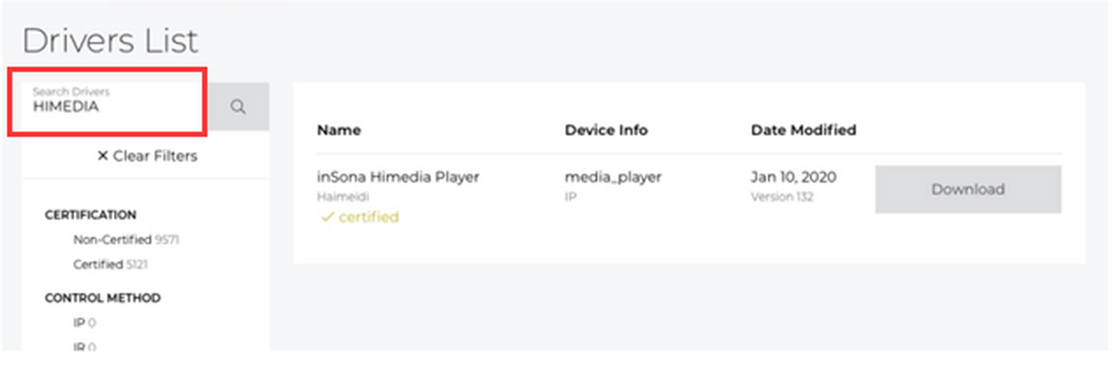The height and width of the screenshot is (367, 1114).
Task: Select the Clear Filters text
Action: tap(154, 156)
